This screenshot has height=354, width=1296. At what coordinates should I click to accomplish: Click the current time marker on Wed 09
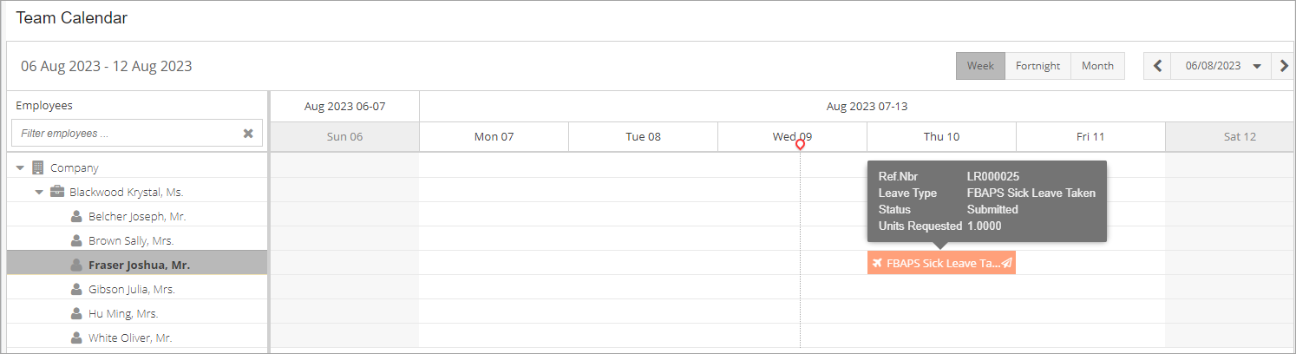pos(800,145)
